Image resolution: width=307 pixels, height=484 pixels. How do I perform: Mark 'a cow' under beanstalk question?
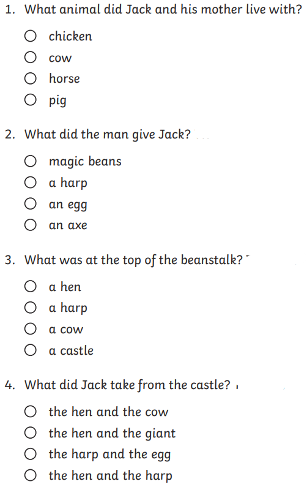pos(31,329)
